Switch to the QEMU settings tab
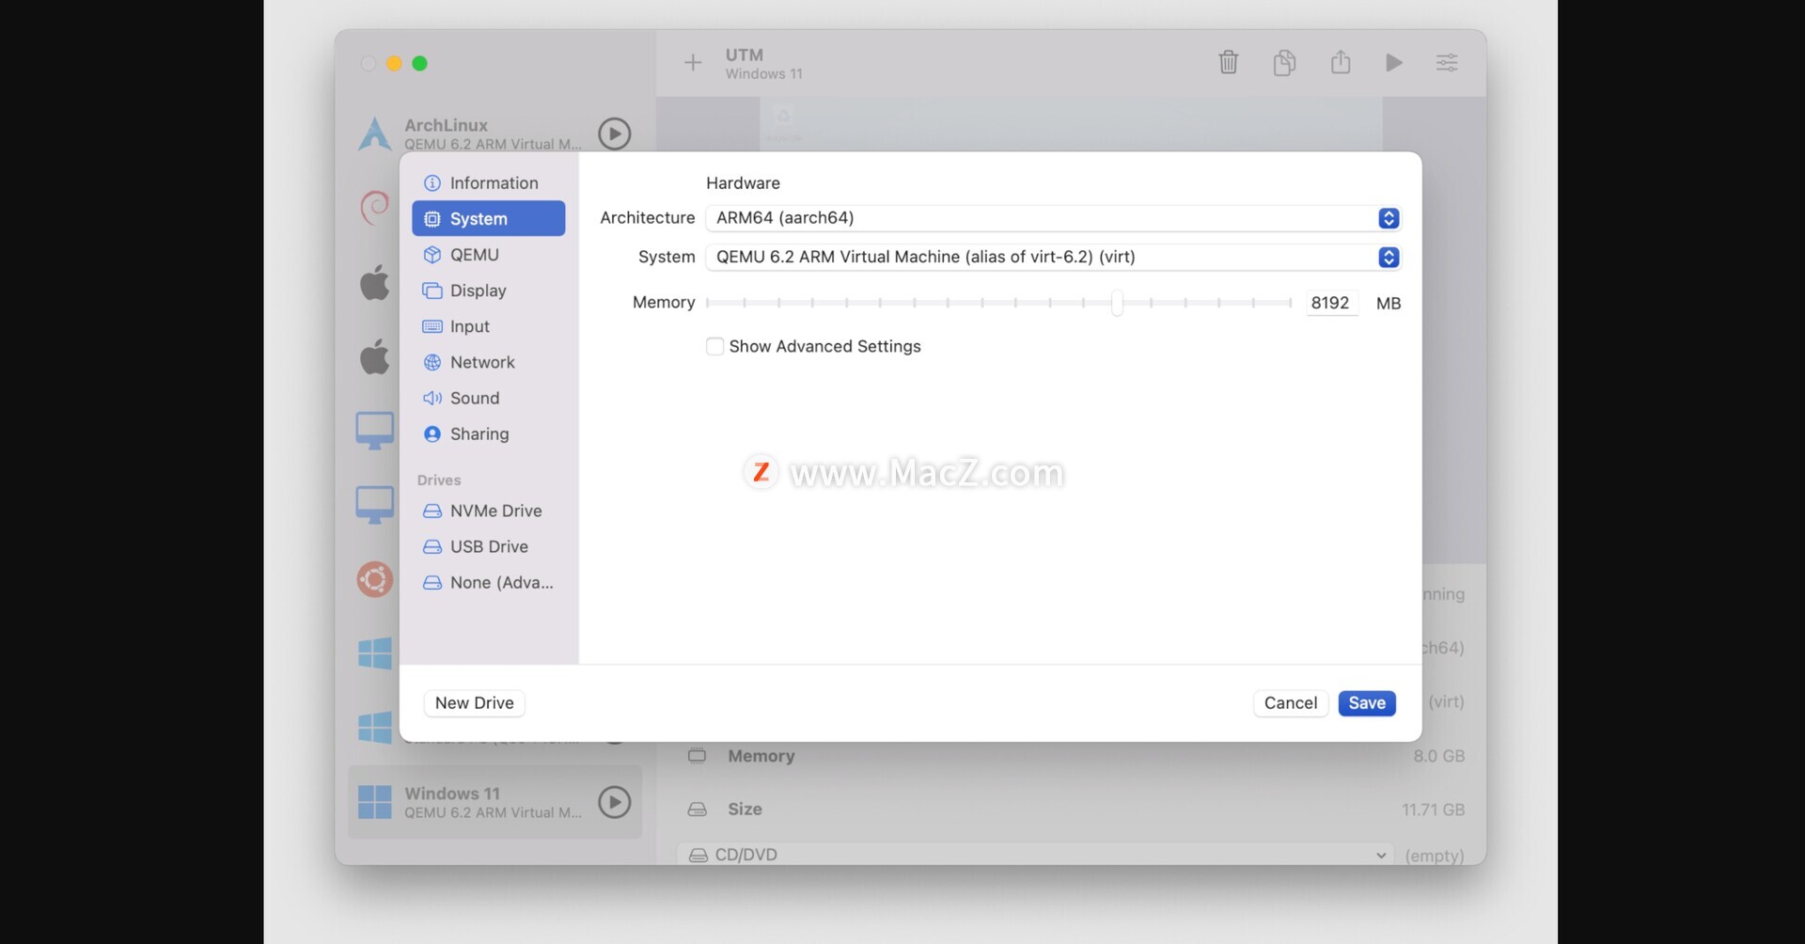Screen dimensions: 1805x944 pos(474,255)
